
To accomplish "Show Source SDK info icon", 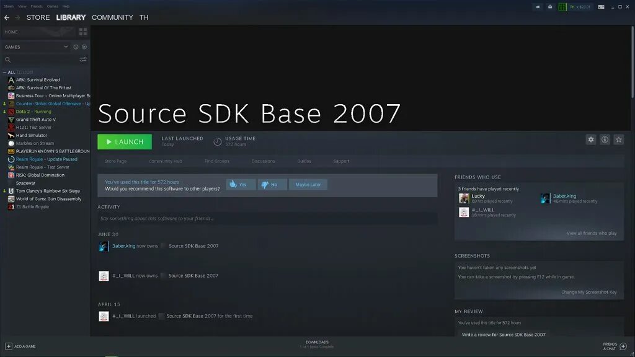I will [x=605, y=139].
